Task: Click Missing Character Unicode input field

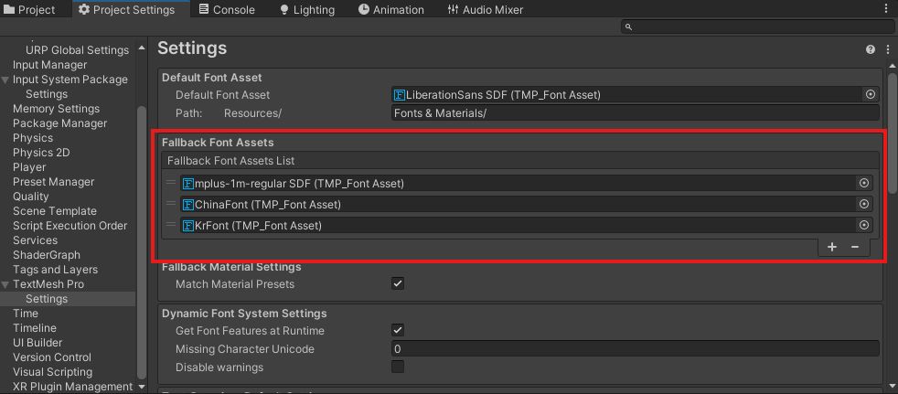Action: click(634, 348)
